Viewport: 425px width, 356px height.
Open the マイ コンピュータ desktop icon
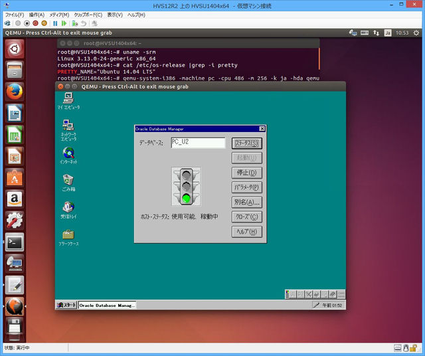(x=68, y=101)
